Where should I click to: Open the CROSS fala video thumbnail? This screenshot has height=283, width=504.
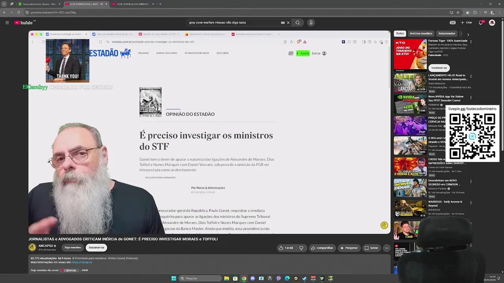pyautogui.click(x=410, y=167)
